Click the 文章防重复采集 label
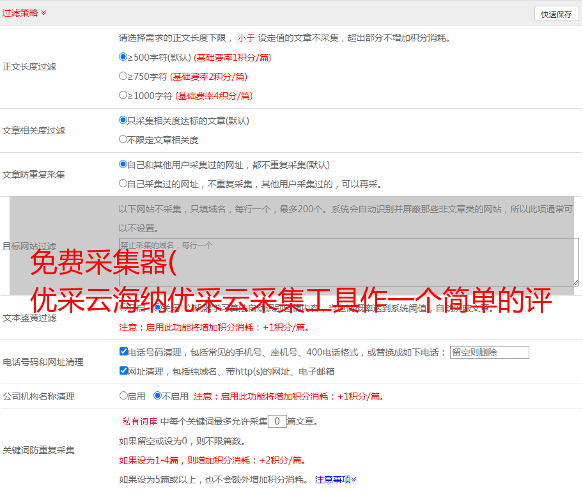This screenshot has width=583, height=491. click(33, 175)
